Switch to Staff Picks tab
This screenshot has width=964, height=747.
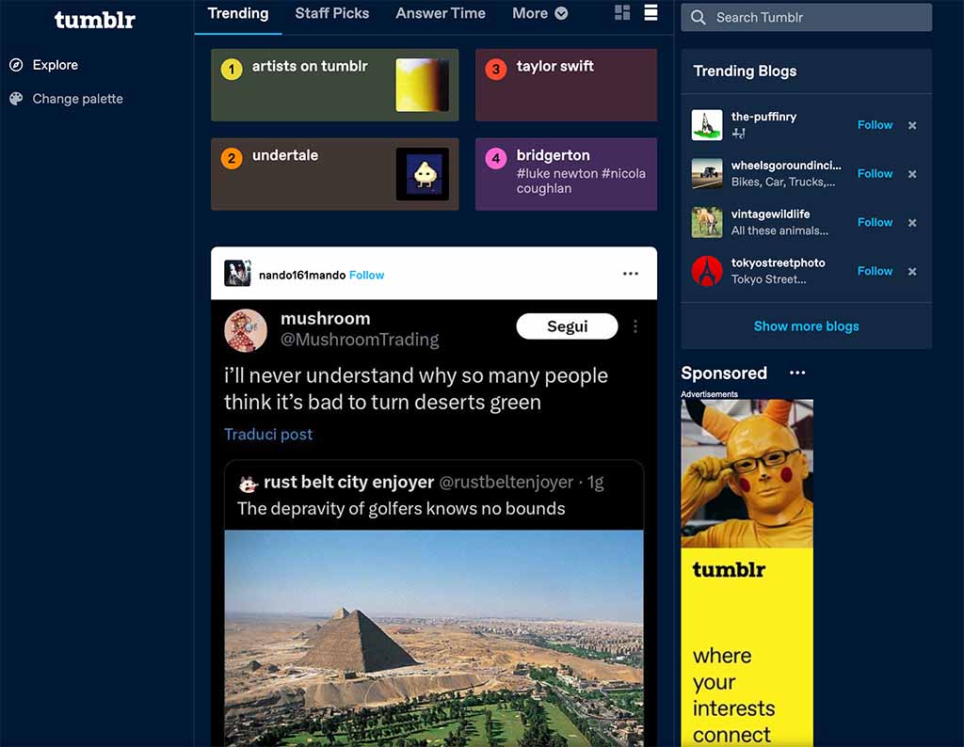[x=332, y=13]
